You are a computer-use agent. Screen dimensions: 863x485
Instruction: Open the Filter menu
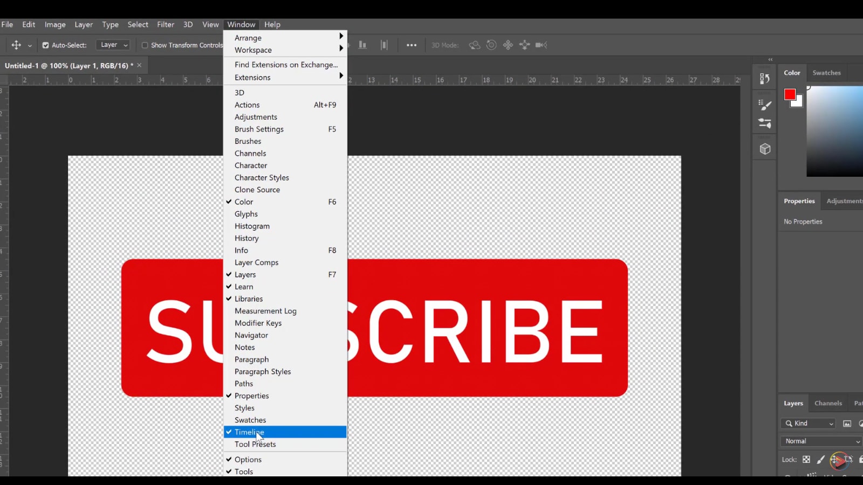click(166, 25)
